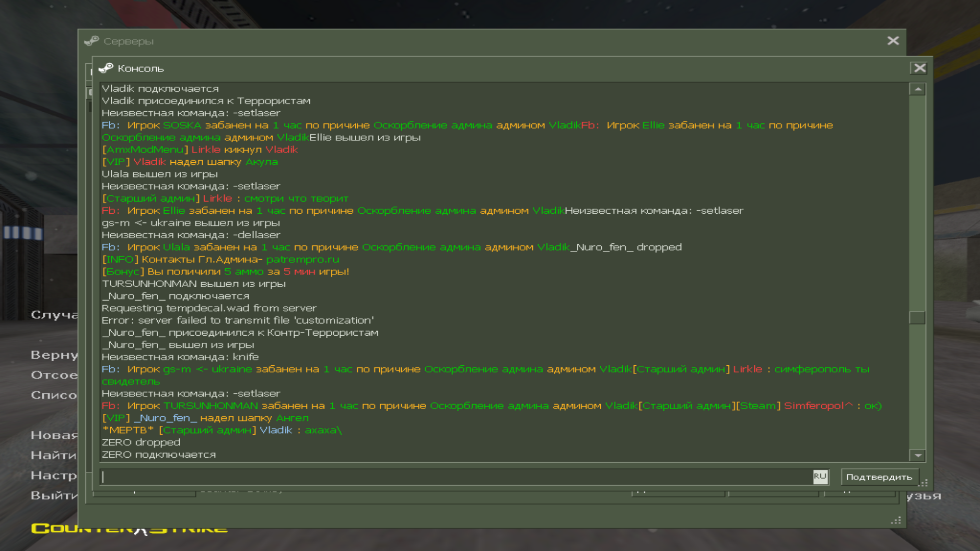Click 'Error: server failed to transmit file' line
980x551 pixels.
coord(237,321)
